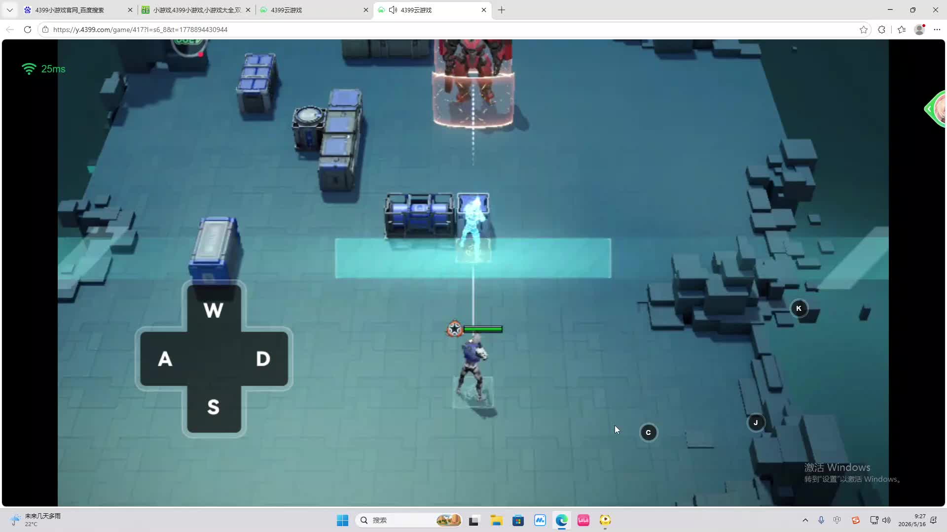Tap the J action button
This screenshot has height=532, width=947.
(x=756, y=422)
